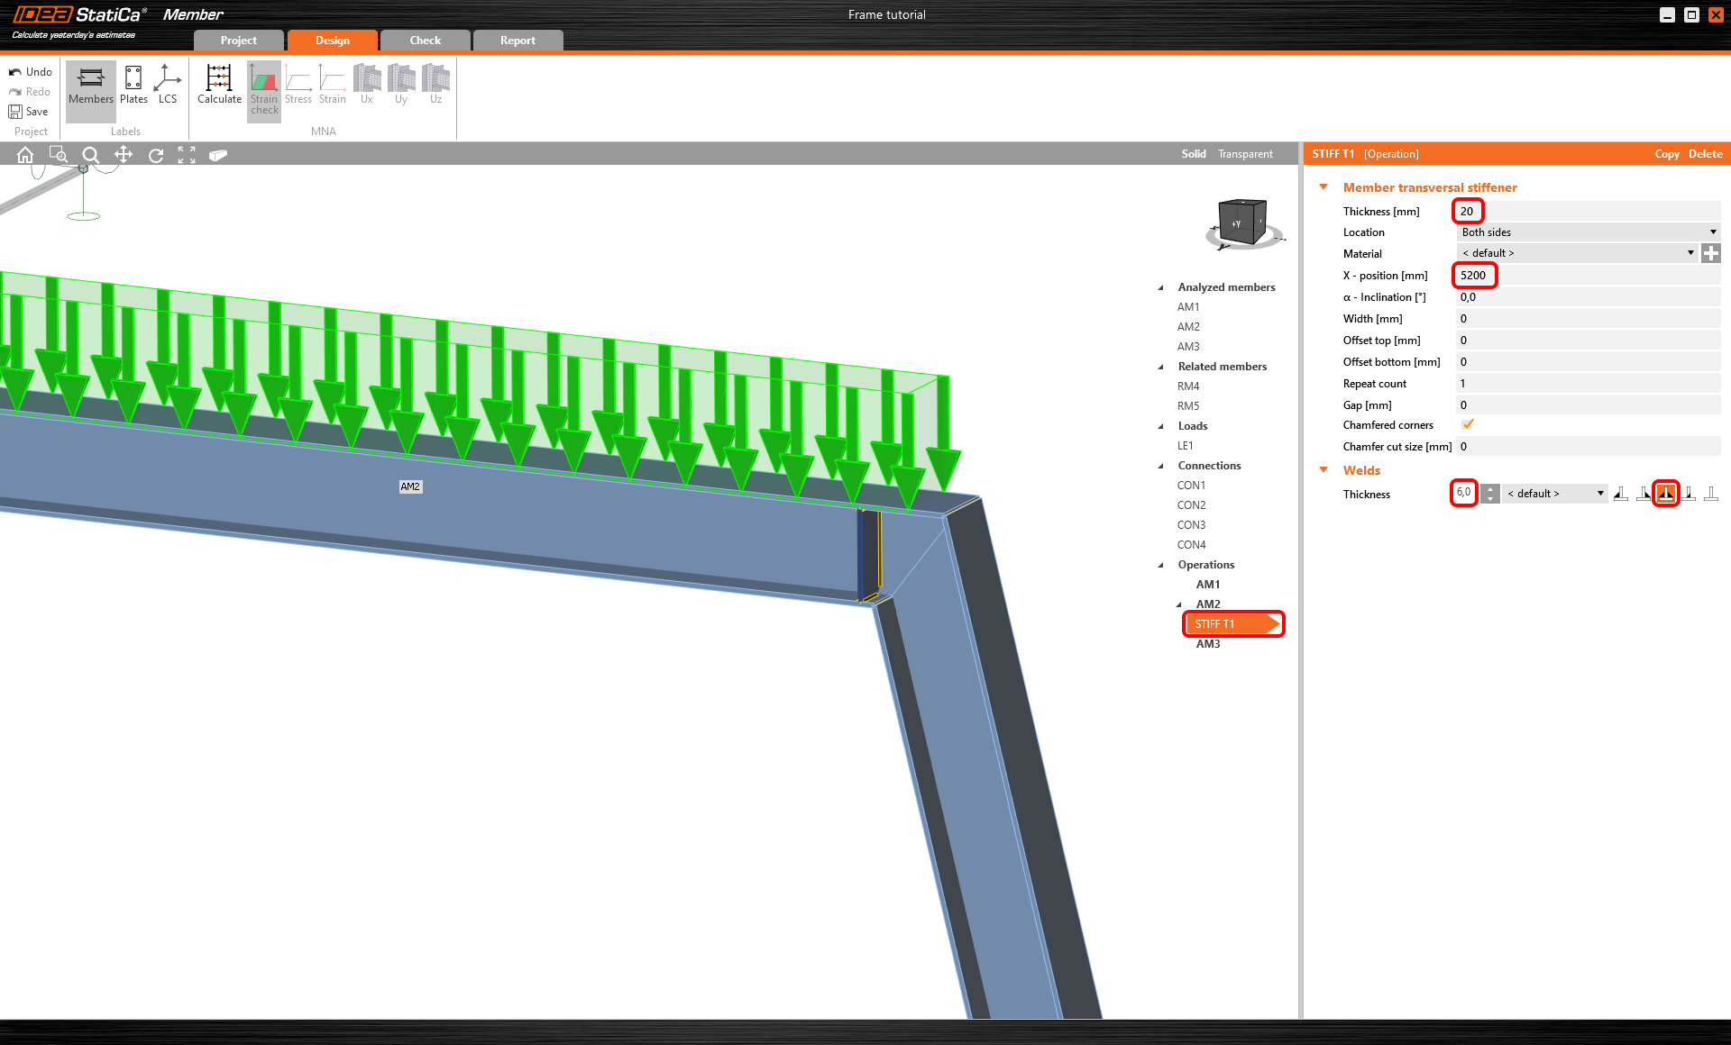Open the Report tab
This screenshot has height=1045, width=1731.
tap(517, 41)
